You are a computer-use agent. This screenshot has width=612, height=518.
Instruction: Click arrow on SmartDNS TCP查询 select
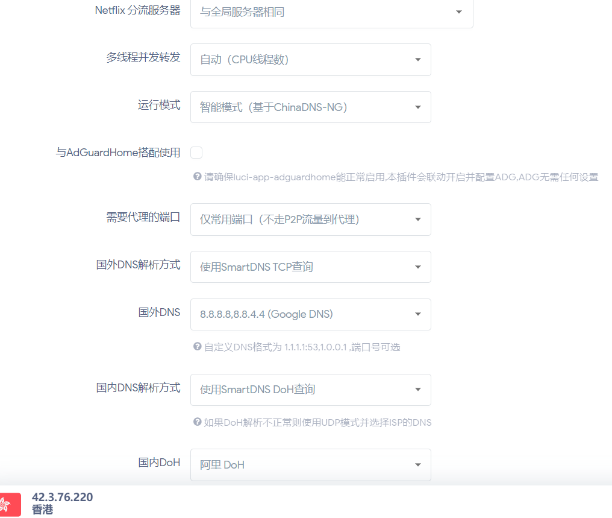coord(418,267)
